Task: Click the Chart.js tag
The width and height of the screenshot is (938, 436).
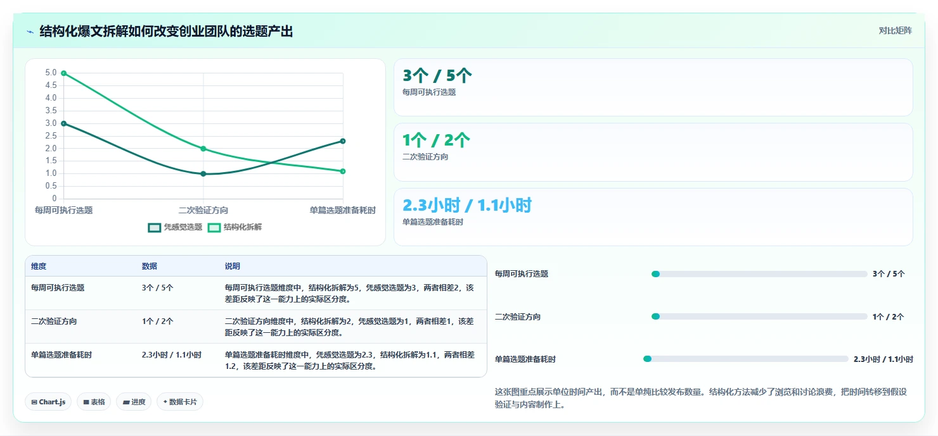Action: (x=48, y=402)
